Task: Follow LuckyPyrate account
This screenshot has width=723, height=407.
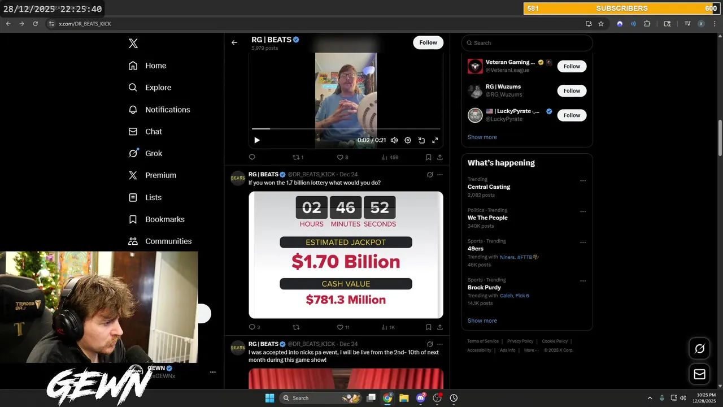Action: click(572, 115)
